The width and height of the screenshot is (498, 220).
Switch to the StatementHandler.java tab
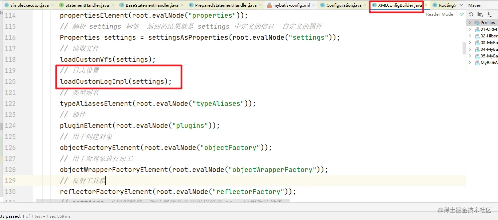point(87,5)
